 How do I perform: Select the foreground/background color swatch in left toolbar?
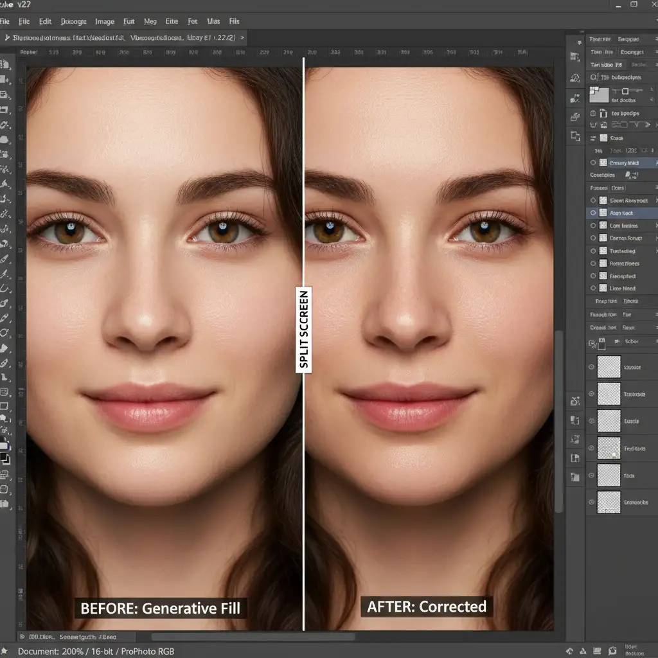[5, 459]
